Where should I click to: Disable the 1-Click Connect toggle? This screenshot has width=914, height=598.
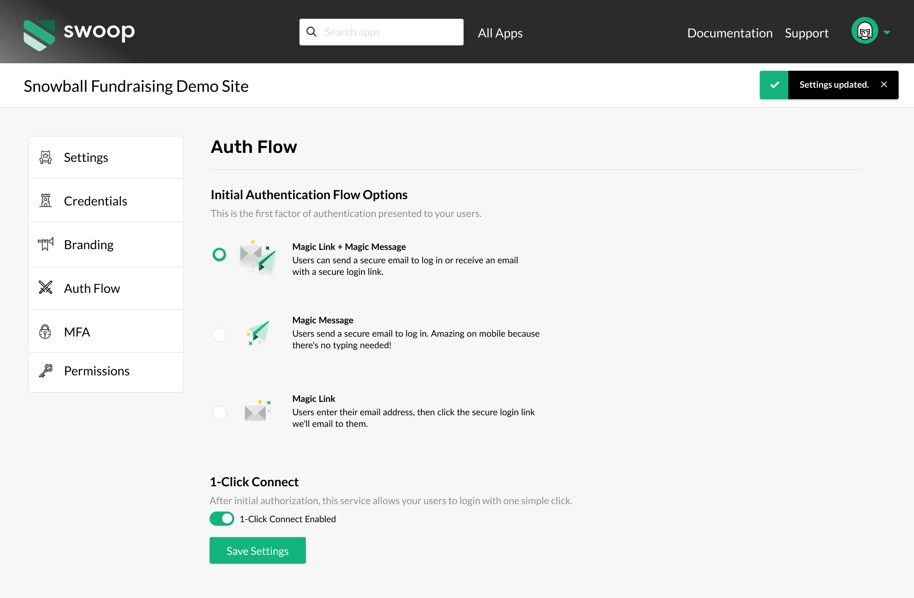pyautogui.click(x=222, y=519)
